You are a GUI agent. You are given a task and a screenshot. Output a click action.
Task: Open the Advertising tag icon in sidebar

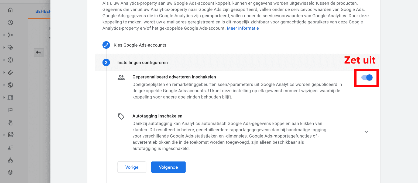click(x=10, y=47)
